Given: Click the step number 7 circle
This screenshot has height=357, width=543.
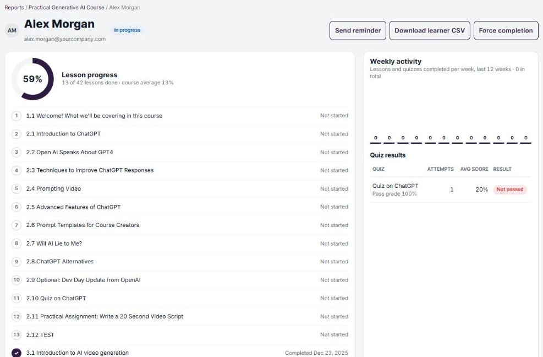Looking at the screenshot, I should (x=17, y=225).
